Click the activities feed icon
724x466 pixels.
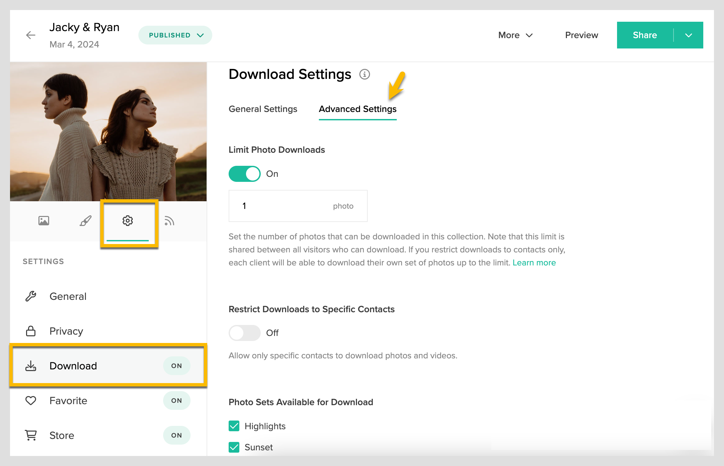[169, 221]
